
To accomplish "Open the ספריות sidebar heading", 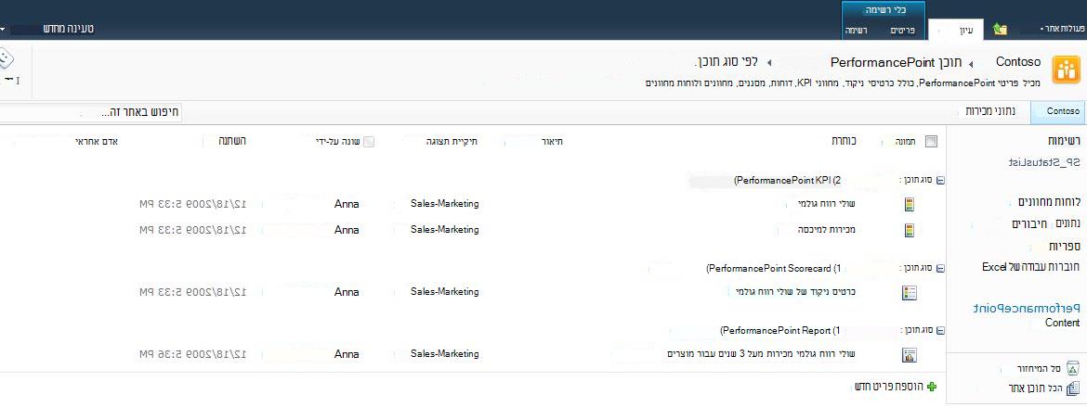I will click(x=1064, y=247).
